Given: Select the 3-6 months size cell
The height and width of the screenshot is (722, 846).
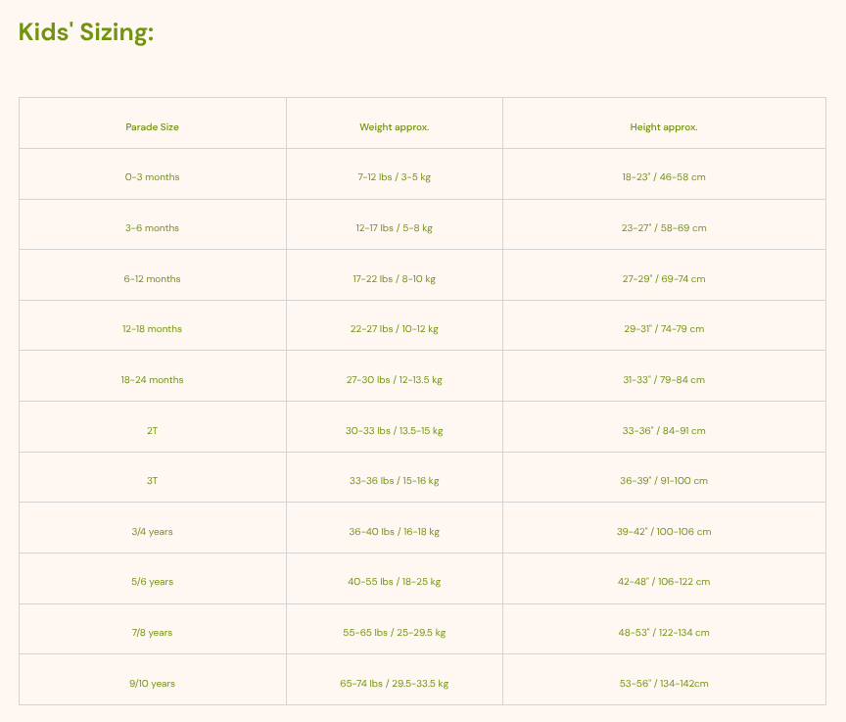Looking at the screenshot, I should 152,227.
